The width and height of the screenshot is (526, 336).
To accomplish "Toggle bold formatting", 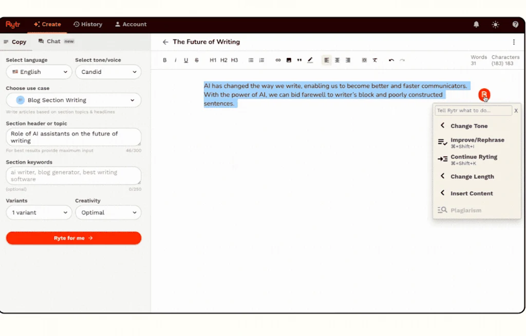I will point(165,60).
